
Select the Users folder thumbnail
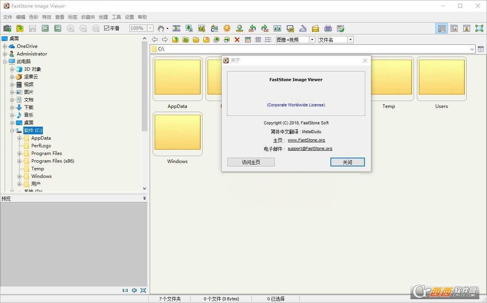(x=442, y=79)
